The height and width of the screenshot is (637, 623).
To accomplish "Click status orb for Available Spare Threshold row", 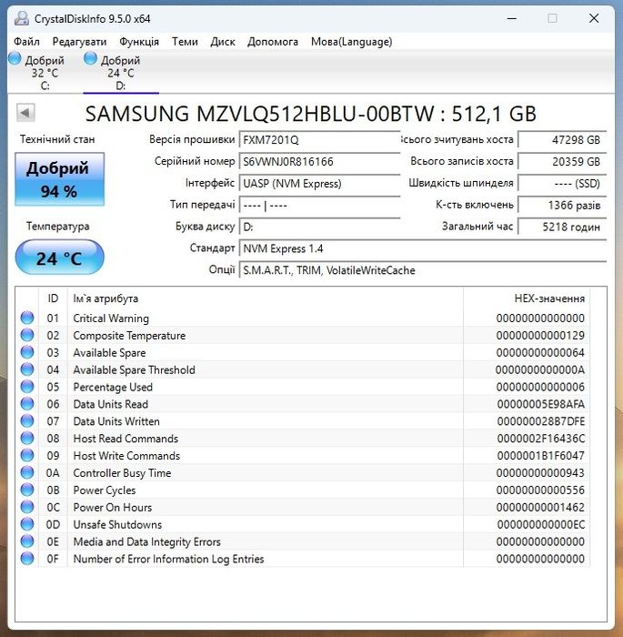I will coord(27,369).
